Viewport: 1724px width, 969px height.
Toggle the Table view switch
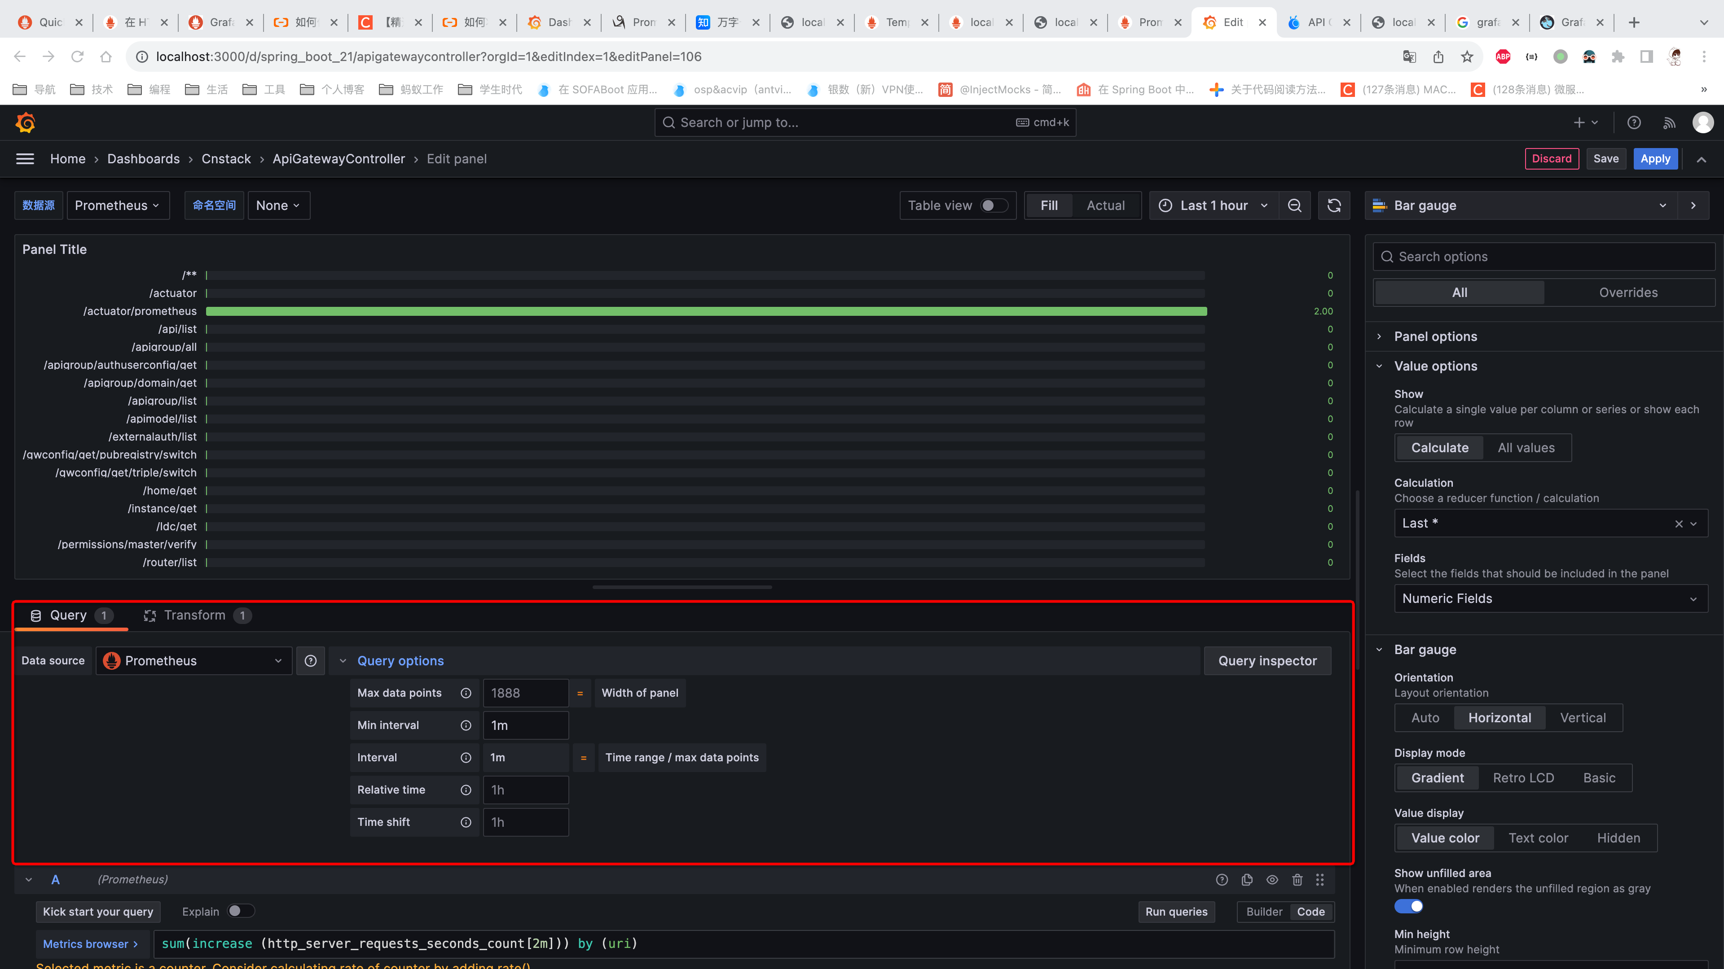[x=994, y=205]
